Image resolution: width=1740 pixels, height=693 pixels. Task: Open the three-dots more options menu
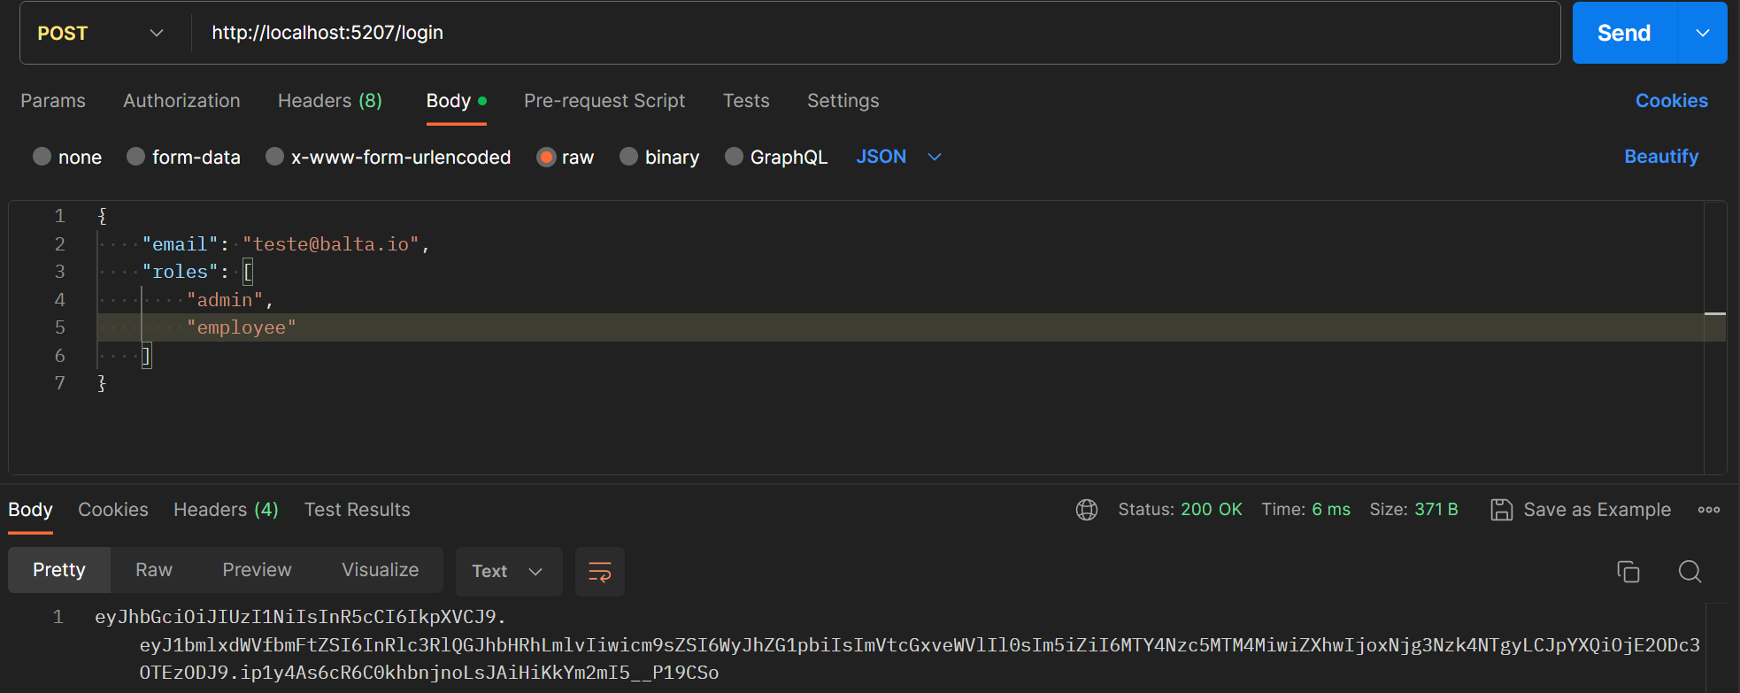[x=1709, y=510]
